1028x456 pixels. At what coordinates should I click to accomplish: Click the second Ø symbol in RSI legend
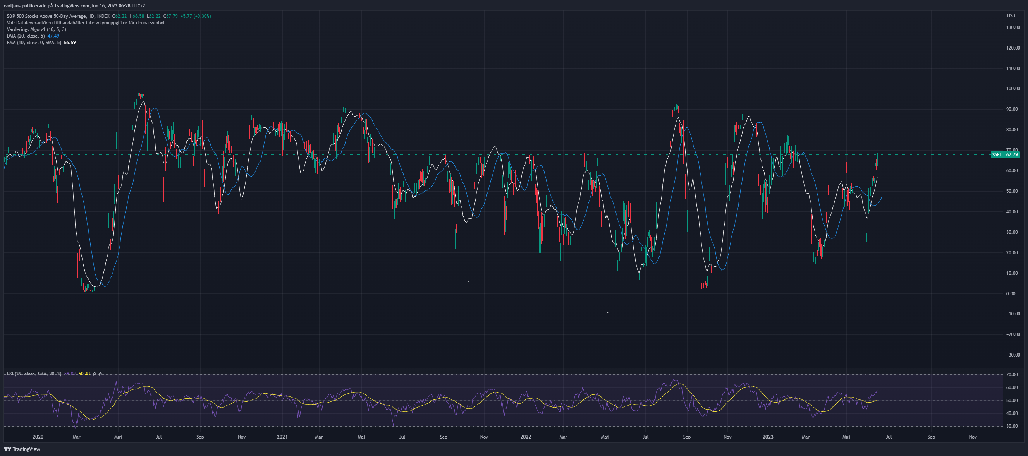100,374
